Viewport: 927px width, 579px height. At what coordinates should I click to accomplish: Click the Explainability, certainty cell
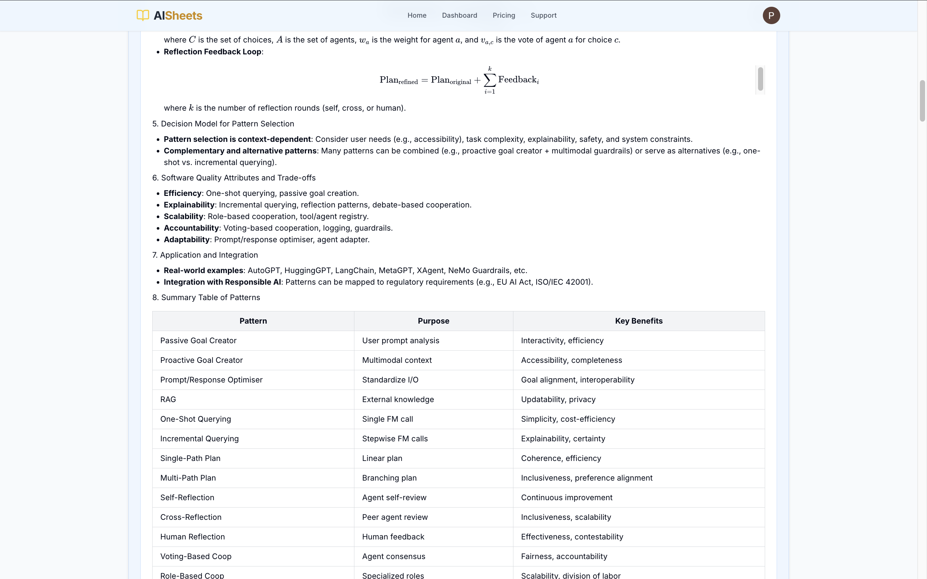click(639, 439)
